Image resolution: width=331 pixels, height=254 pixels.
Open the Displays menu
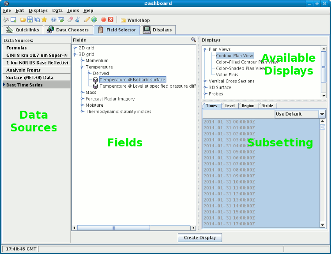(x=38, y=10)
